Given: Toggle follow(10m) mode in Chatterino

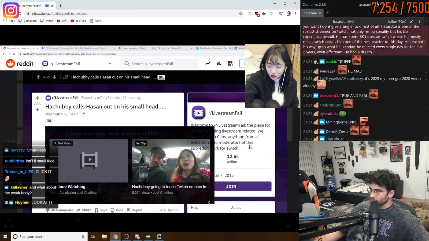Looking at the screenshot, I should (397, 21).
